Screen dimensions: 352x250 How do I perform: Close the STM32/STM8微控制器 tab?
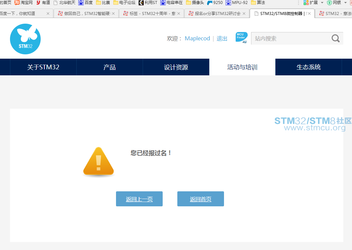click(309, 13)
